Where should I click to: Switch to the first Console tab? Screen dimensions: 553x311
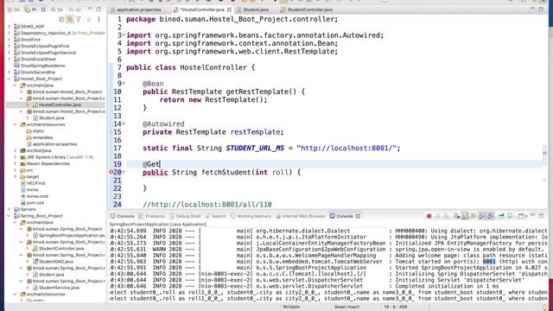tap(123, 216)
